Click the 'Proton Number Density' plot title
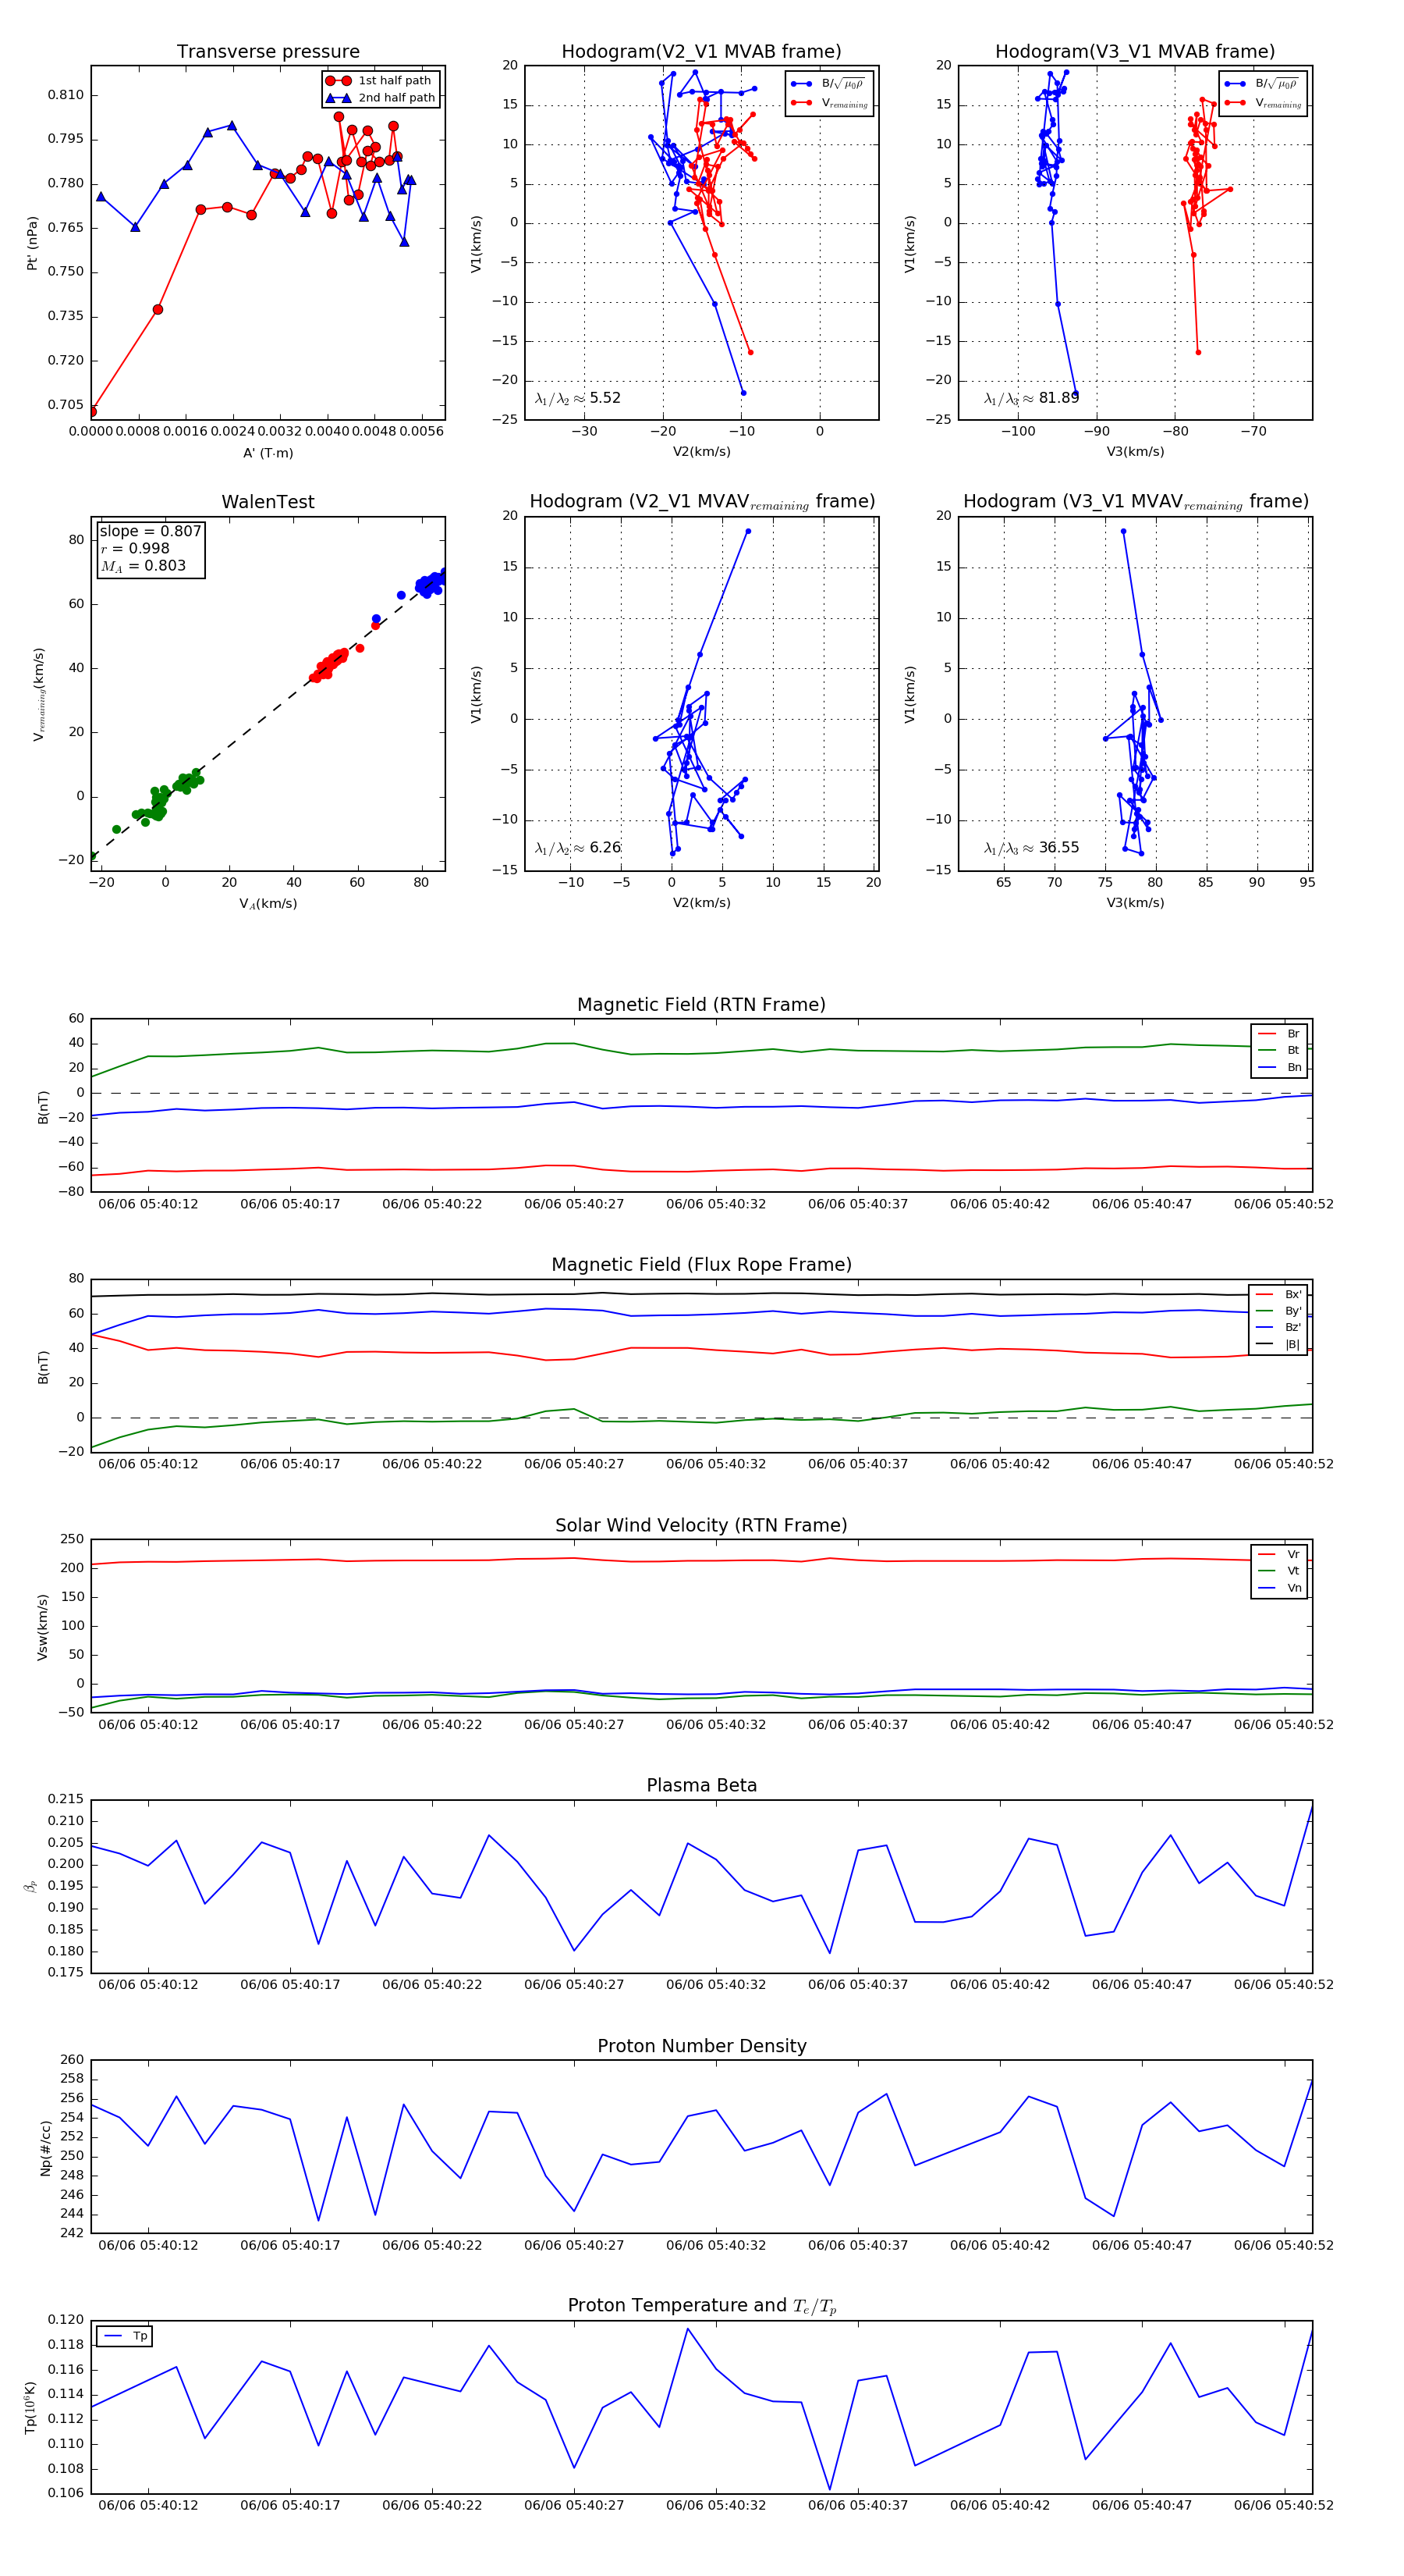This screenshot has height=2576, width=1404. (701, 2045)
